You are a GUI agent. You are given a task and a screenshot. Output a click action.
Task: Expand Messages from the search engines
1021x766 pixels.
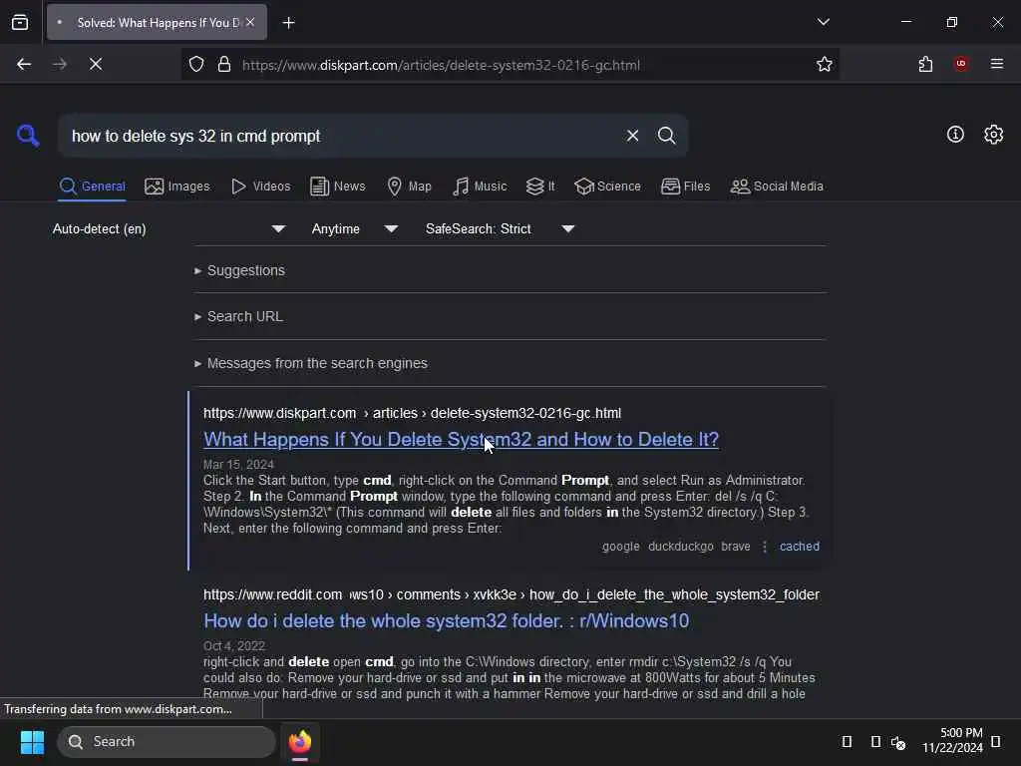click(x=311, y=363)
